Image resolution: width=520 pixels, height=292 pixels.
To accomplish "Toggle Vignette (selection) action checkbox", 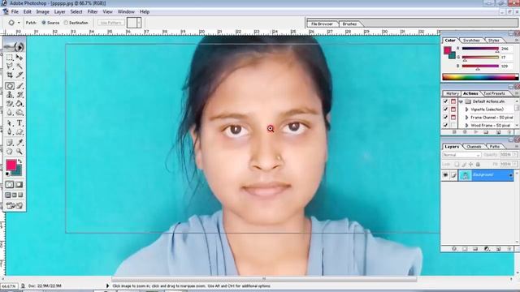I will 445,109.
